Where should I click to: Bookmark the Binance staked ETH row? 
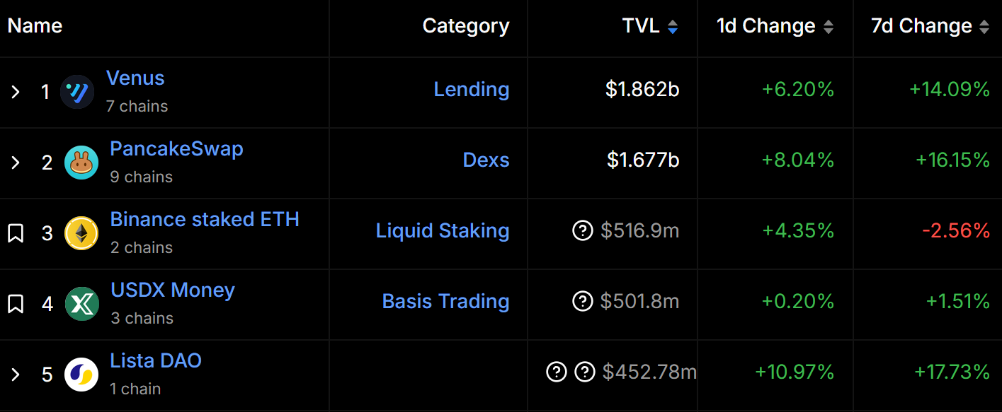click(16, 233)
